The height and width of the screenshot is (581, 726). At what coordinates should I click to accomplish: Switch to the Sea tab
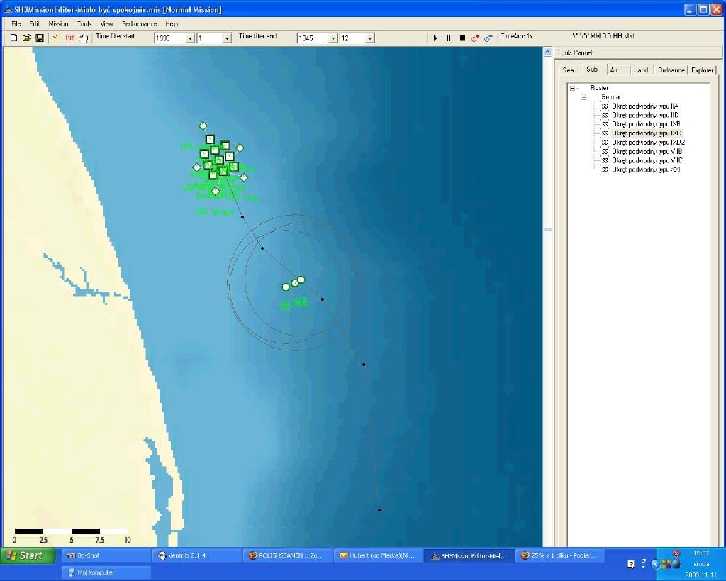tap(568, 70)
